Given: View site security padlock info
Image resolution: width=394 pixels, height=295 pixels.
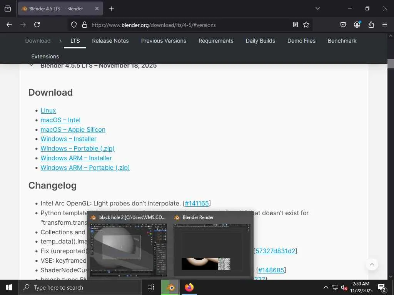Looking at the screenshot, I should tap(85, 25).
